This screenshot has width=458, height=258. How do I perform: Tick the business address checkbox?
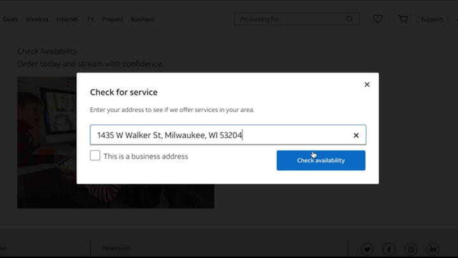95,155
